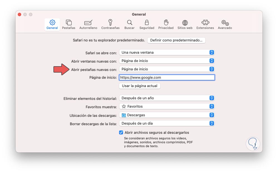Open Eliminar elementos del historial dropdown
278x173 pixels.
click(x=167, y=98)
